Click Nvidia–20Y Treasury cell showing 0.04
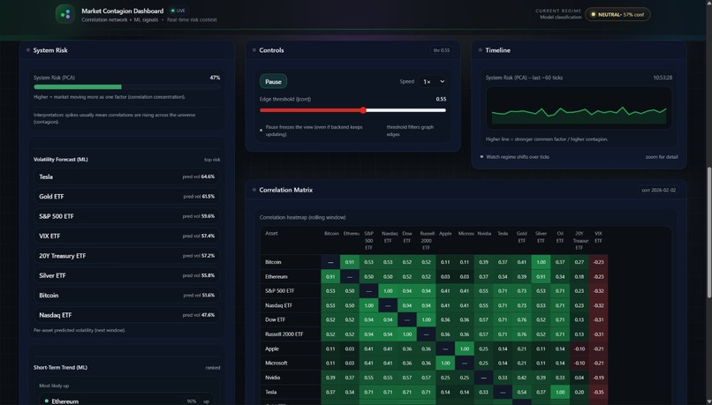The width and height of the screenshot is (712, 405). pos(579,378)
